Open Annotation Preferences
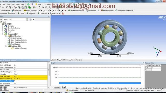Viewport: 166px width, 93px height. (x=124, y=10)
